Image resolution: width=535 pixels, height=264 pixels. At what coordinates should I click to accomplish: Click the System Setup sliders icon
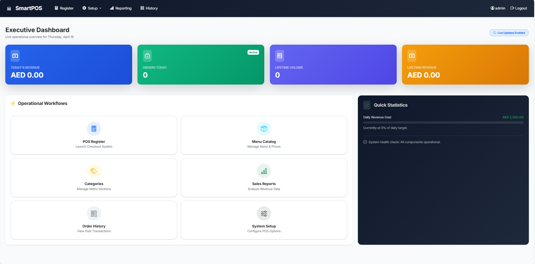264,213
